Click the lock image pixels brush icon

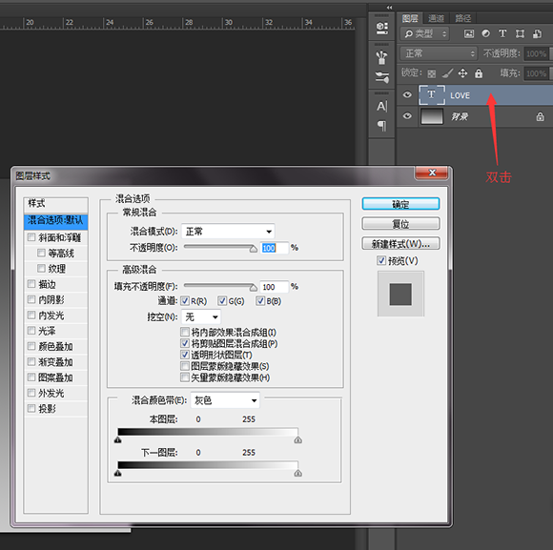click(447, 73)
